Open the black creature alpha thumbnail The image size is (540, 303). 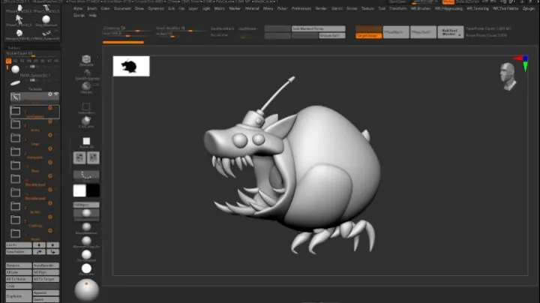131,66
